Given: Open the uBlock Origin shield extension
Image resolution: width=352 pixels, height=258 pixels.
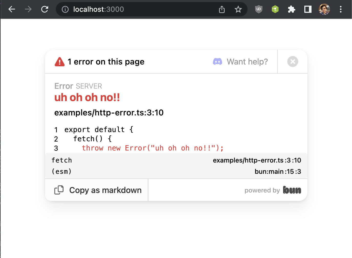Looking at the screenshot, I should coord(259,9).
